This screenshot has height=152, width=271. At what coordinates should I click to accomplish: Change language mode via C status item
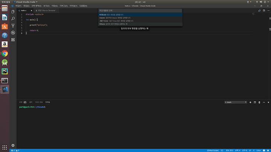point(254,150)
